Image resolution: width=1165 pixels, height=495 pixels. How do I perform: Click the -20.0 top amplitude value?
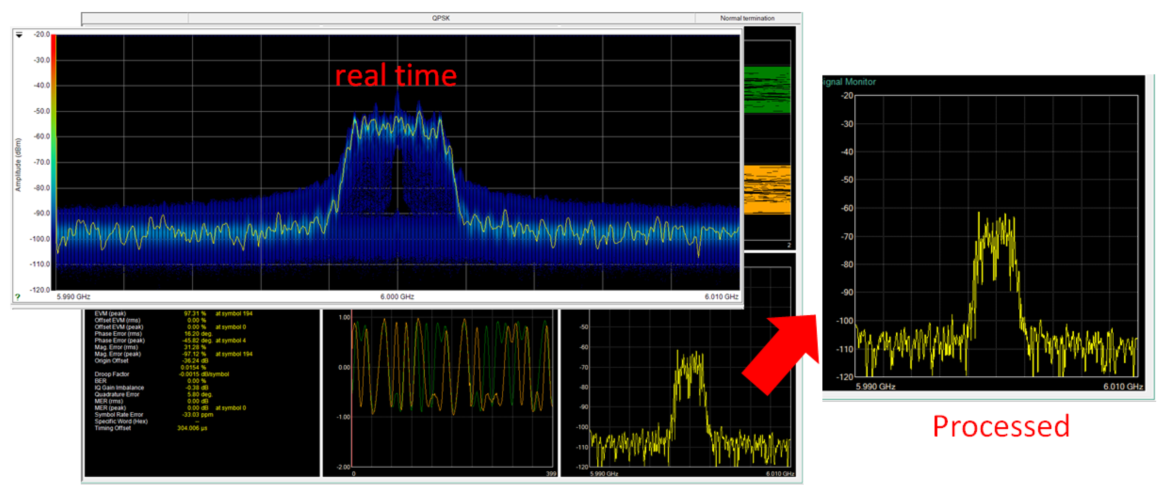pyautogui.click(x=42, y=34)
